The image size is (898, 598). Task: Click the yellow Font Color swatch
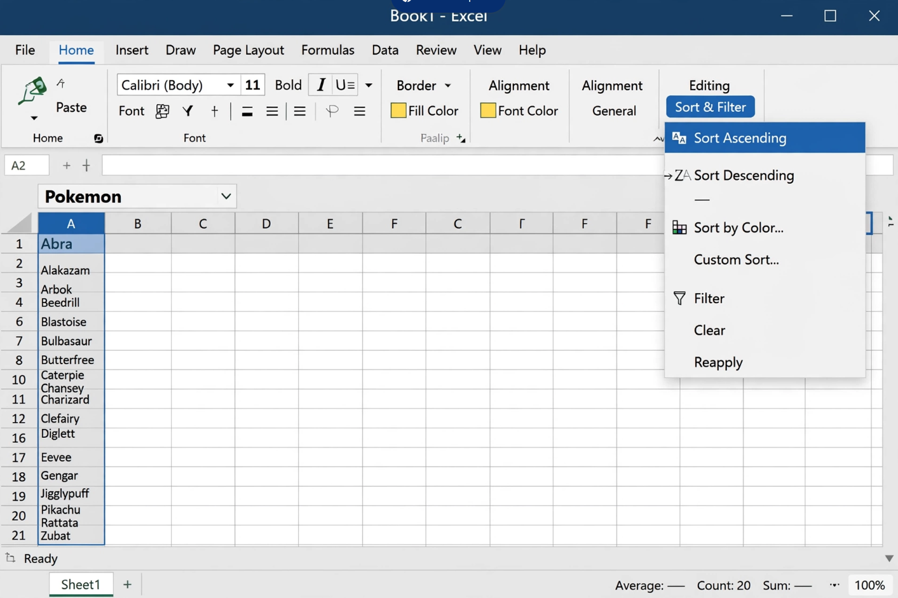[488, 111]
